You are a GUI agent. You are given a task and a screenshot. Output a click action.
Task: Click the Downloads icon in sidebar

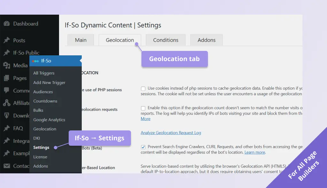click(x=7, y=116)
